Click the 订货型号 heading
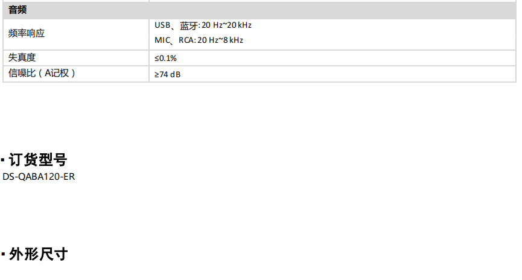522x280 pixels. 38,159
